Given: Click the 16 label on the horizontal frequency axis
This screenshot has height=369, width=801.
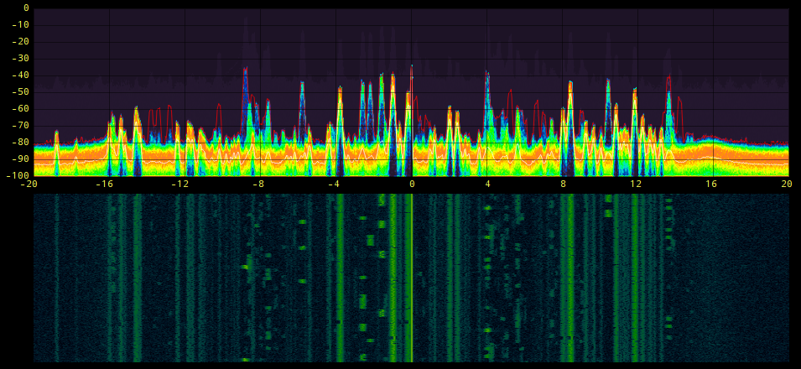Looking at the screenshot, I should tap(711, 184).
